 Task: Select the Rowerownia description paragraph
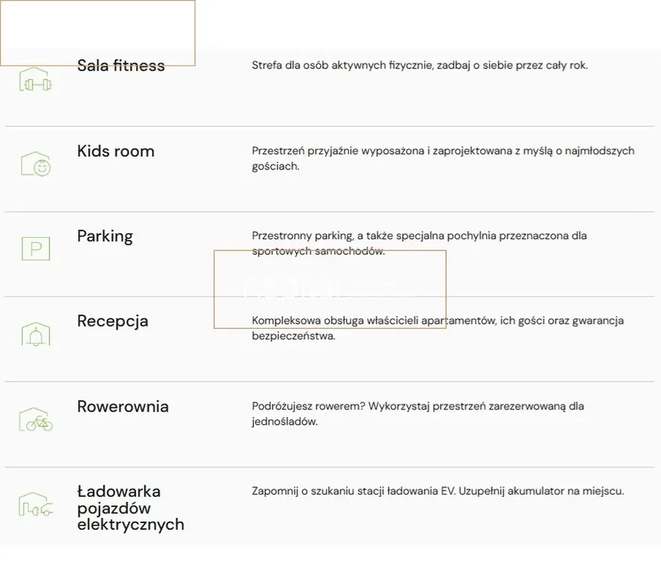417,413
